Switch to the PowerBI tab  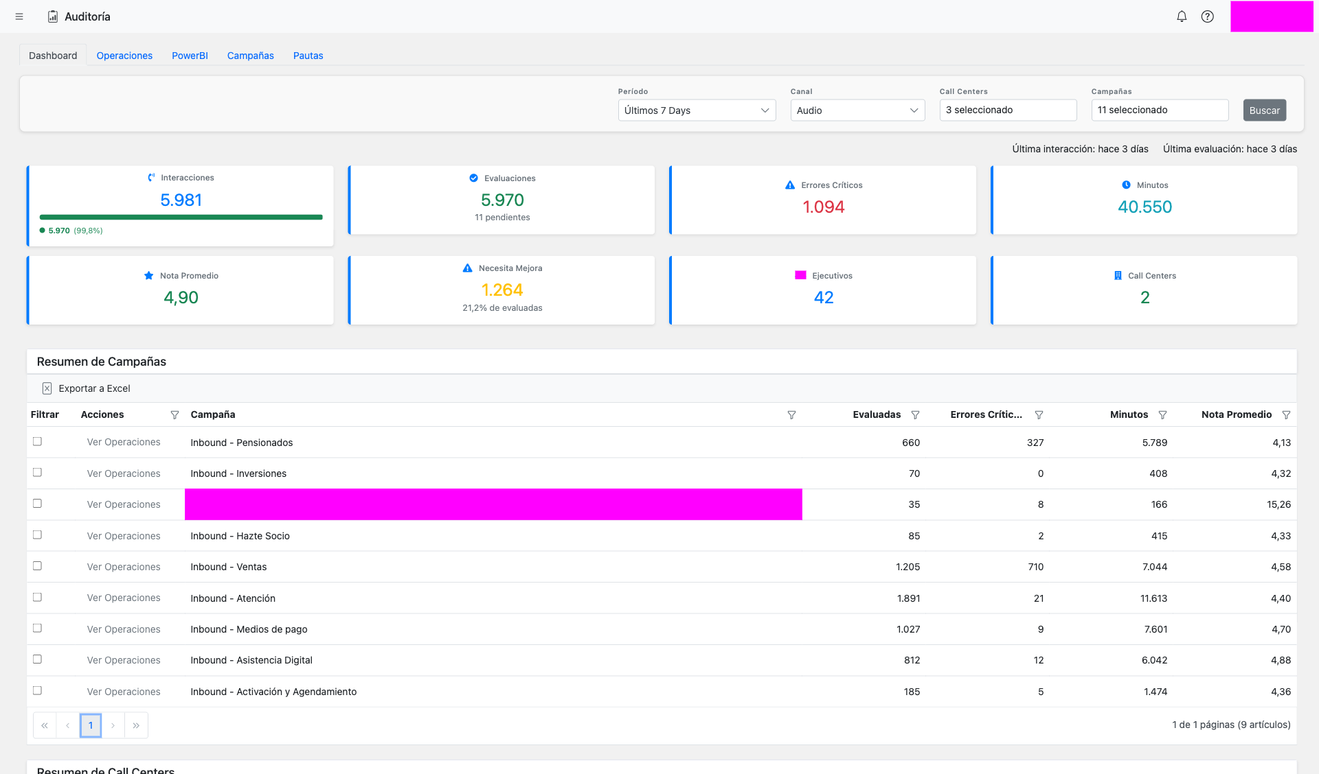pyautogui.click(x=190, y=55)
